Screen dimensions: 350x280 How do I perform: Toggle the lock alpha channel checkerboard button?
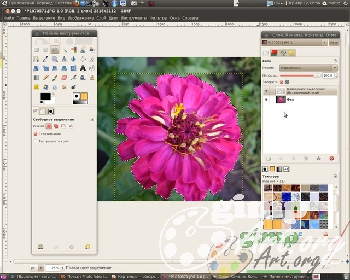click(287, 82)
